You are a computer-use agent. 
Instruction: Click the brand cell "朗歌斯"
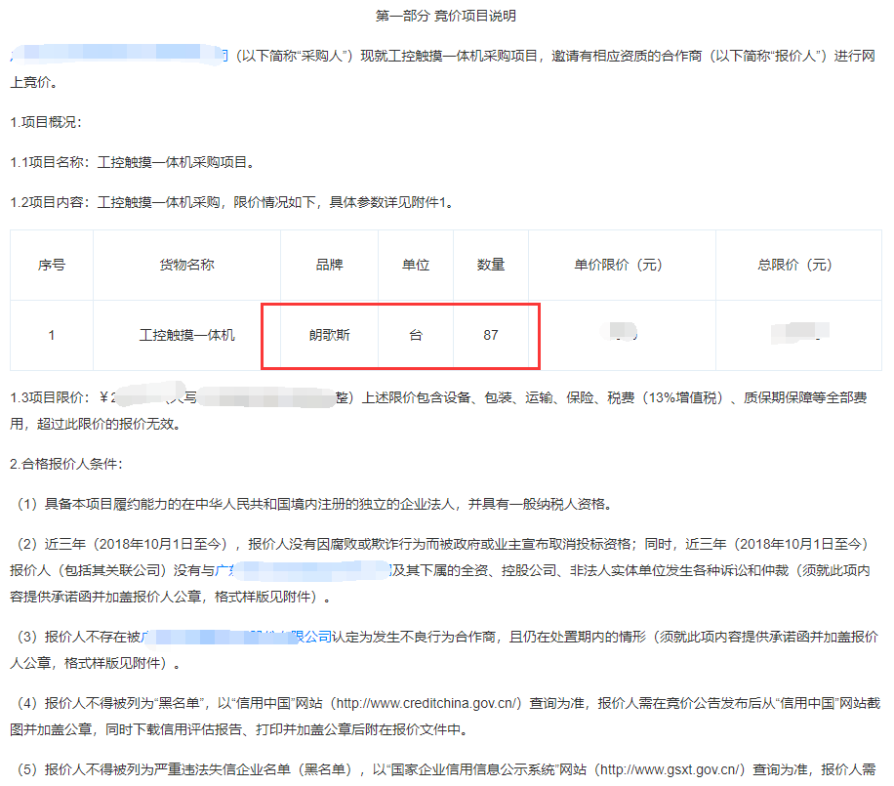pyautogui.click(x=329, y=335)
